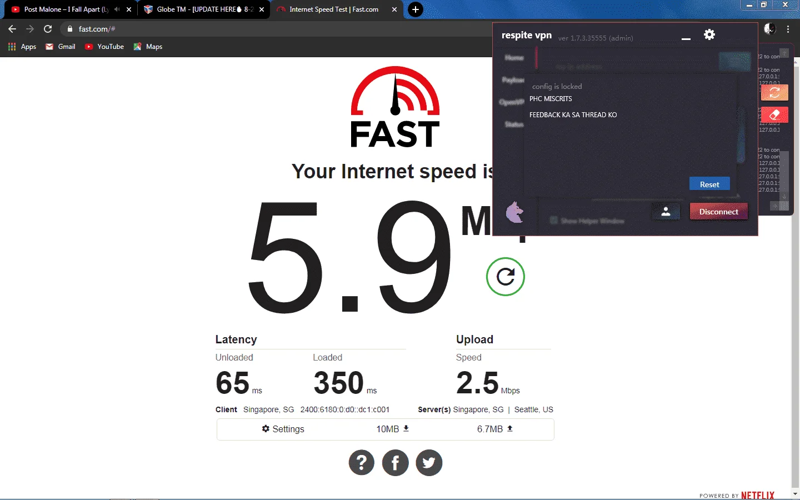800x500 pixels.
Task: Reload the page in Chrome
Action: (x=48, y=29)
